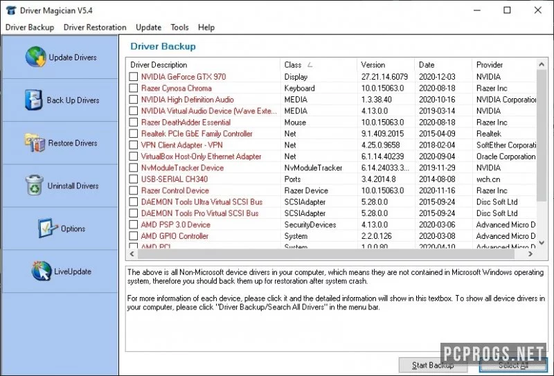Tick the Razer Control Device checkbox

[x=133, y=190]
